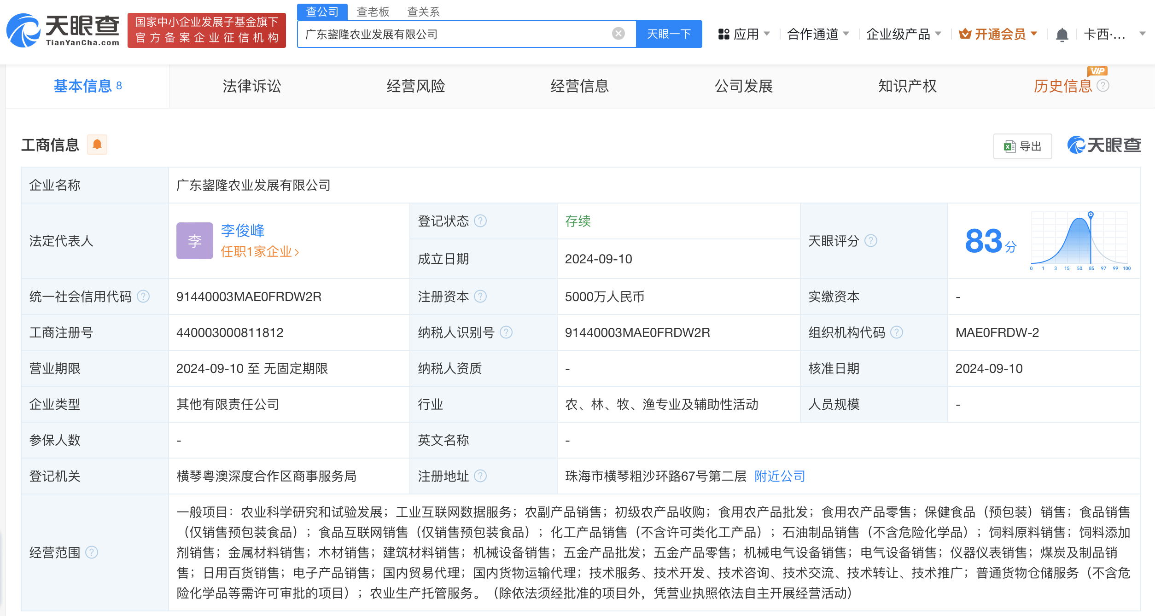Open the 法律诉讼 tab

252,86
